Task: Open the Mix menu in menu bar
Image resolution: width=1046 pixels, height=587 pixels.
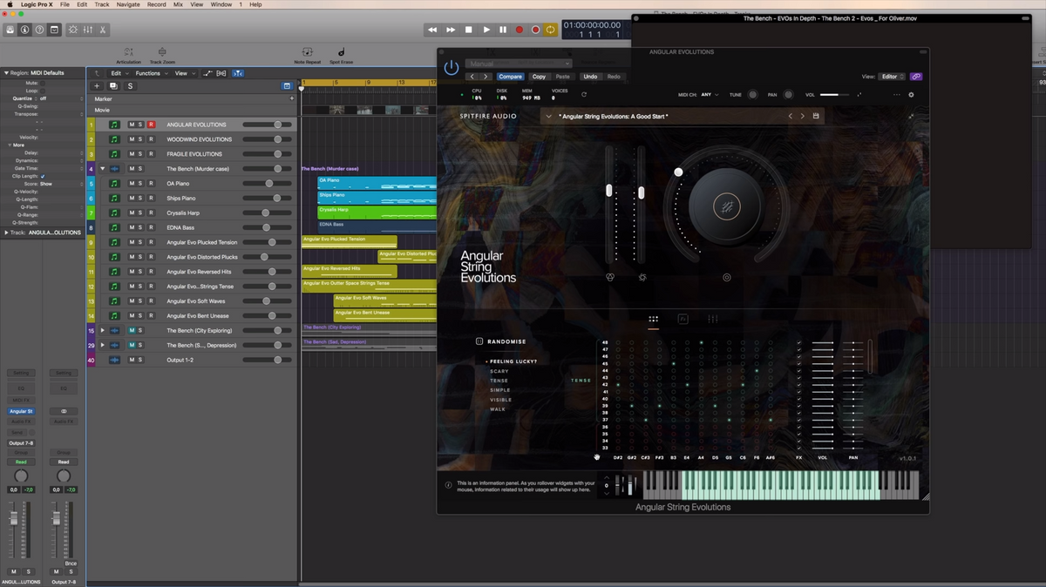Action: pyautogui.click(x=178, y=4)
